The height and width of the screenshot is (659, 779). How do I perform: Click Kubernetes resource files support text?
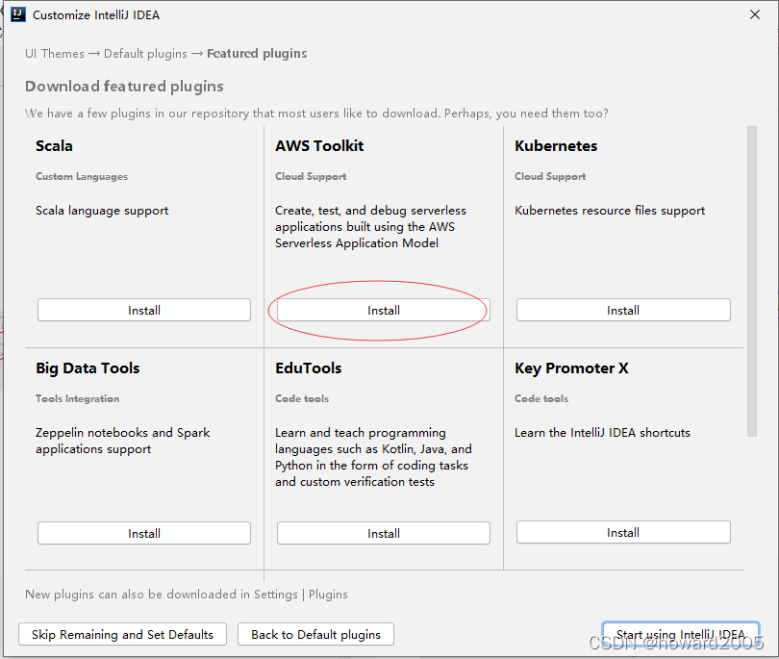click(x=610, y=211)
